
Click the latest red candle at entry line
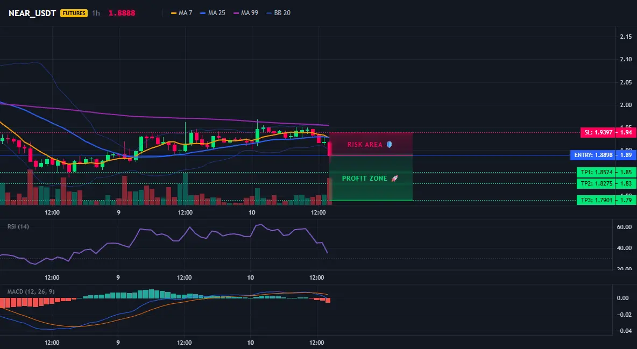pos(329,149)
